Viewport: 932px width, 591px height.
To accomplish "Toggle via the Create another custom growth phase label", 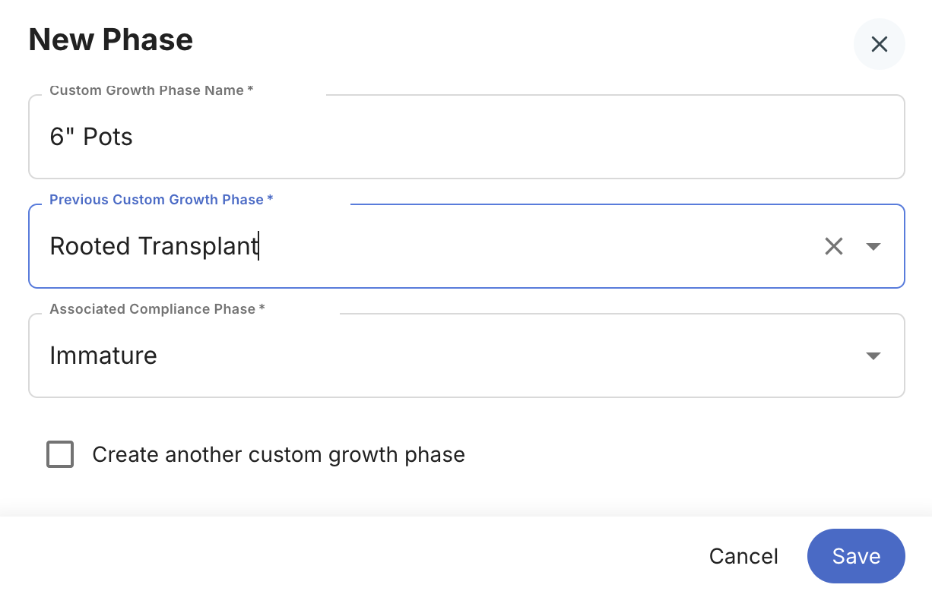I will tap(278, 454).
